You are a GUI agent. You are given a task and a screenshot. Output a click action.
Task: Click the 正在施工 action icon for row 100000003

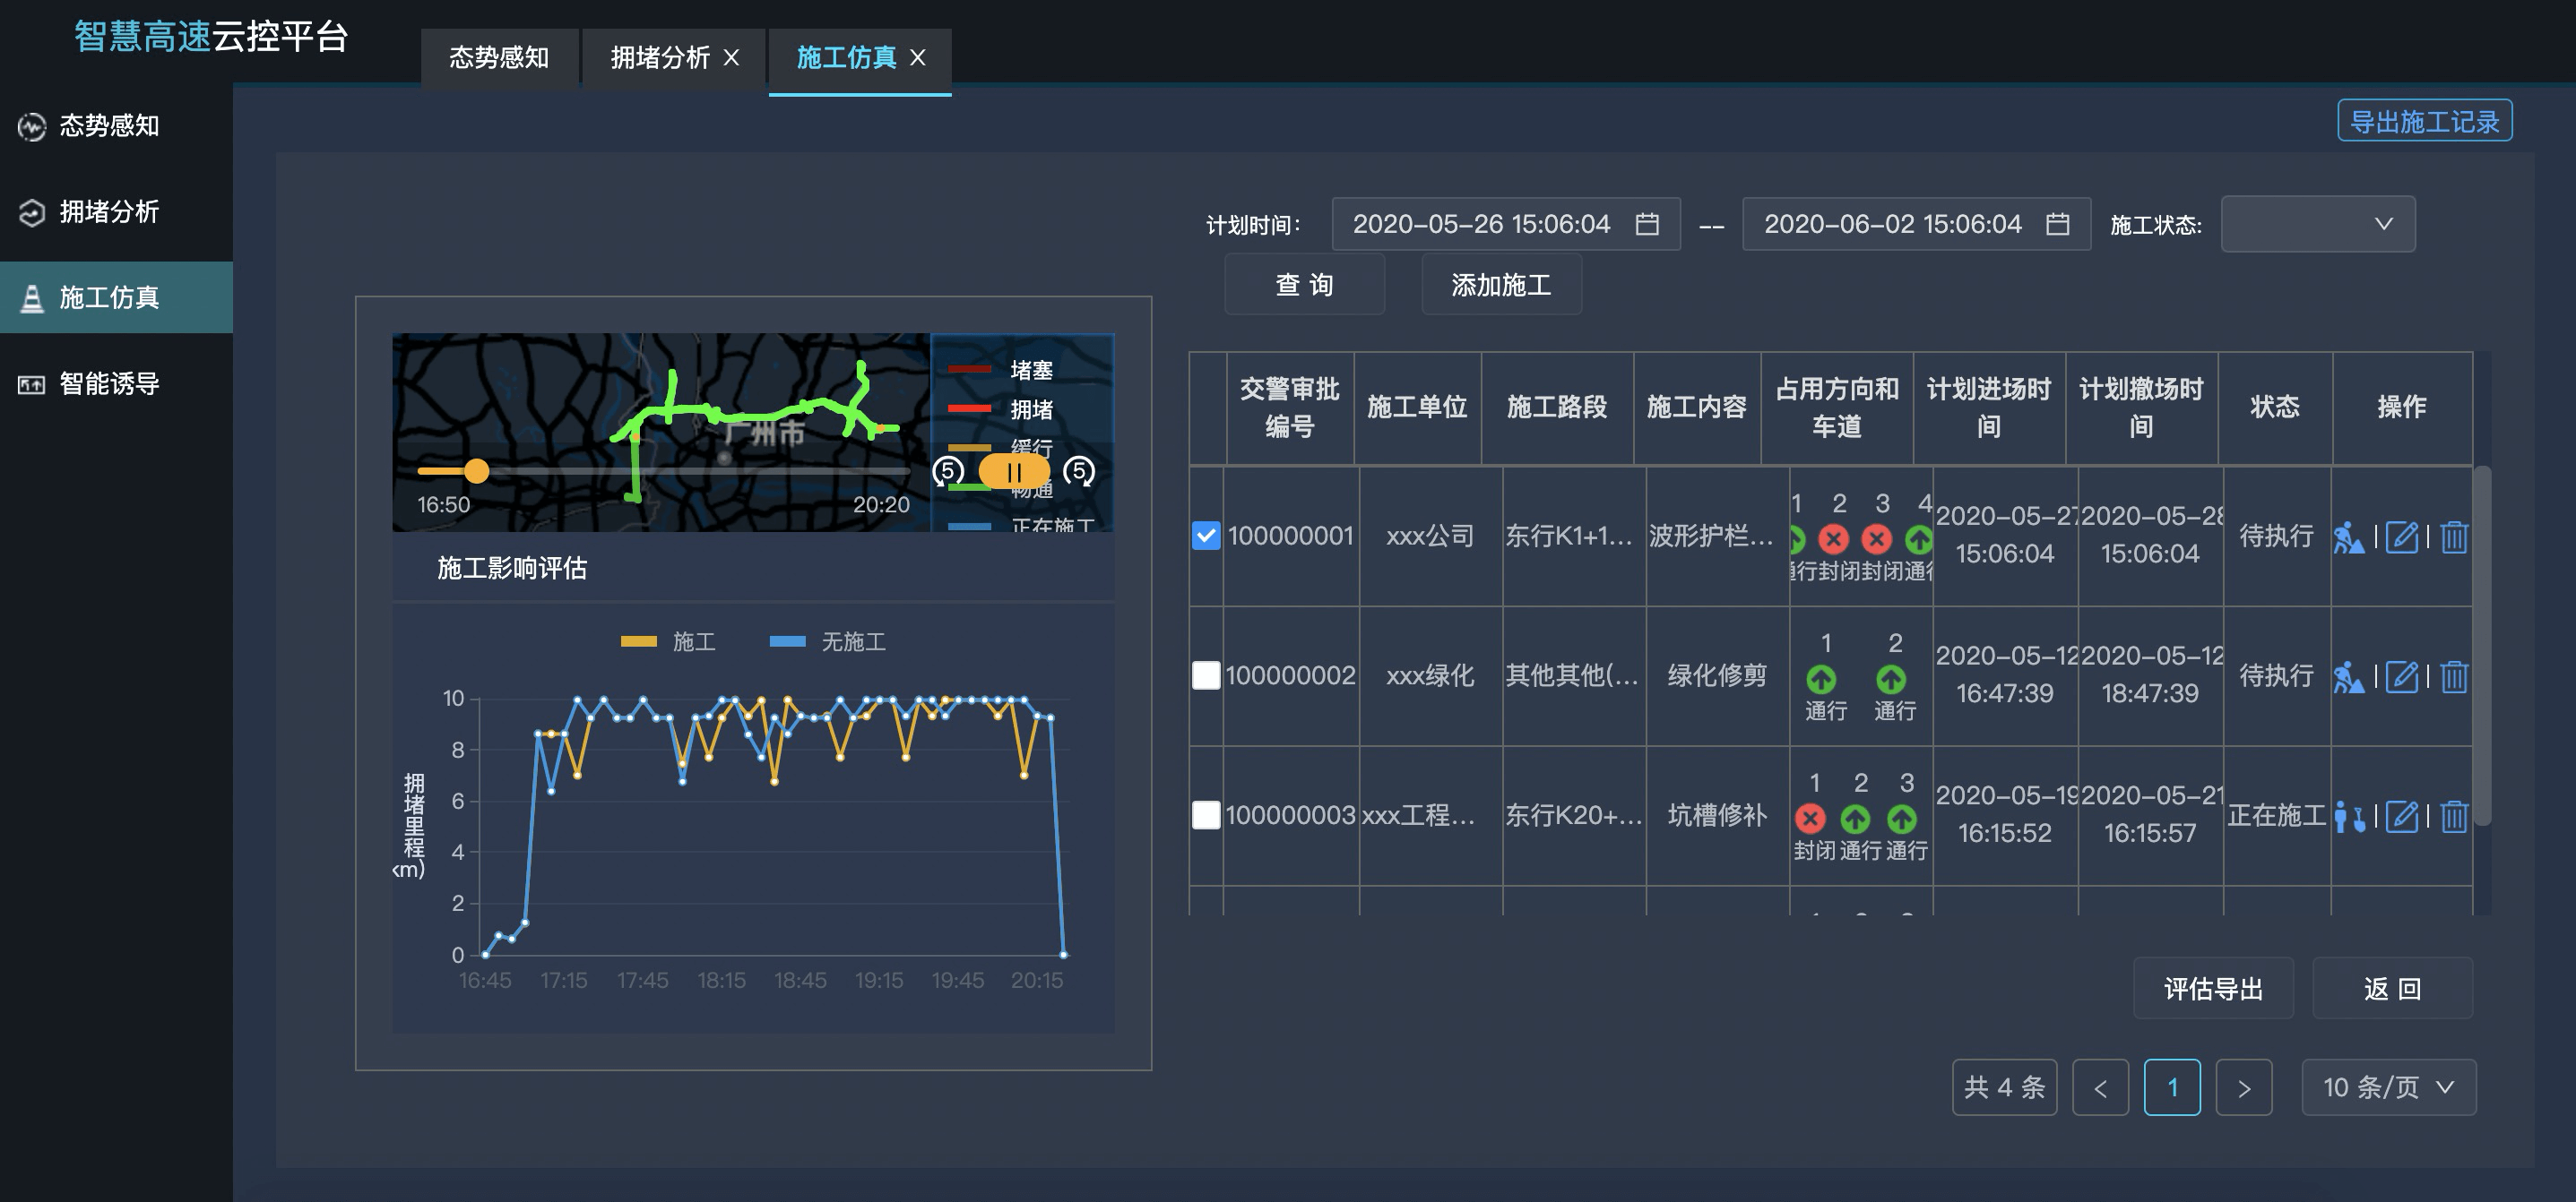click(2349, 818)
